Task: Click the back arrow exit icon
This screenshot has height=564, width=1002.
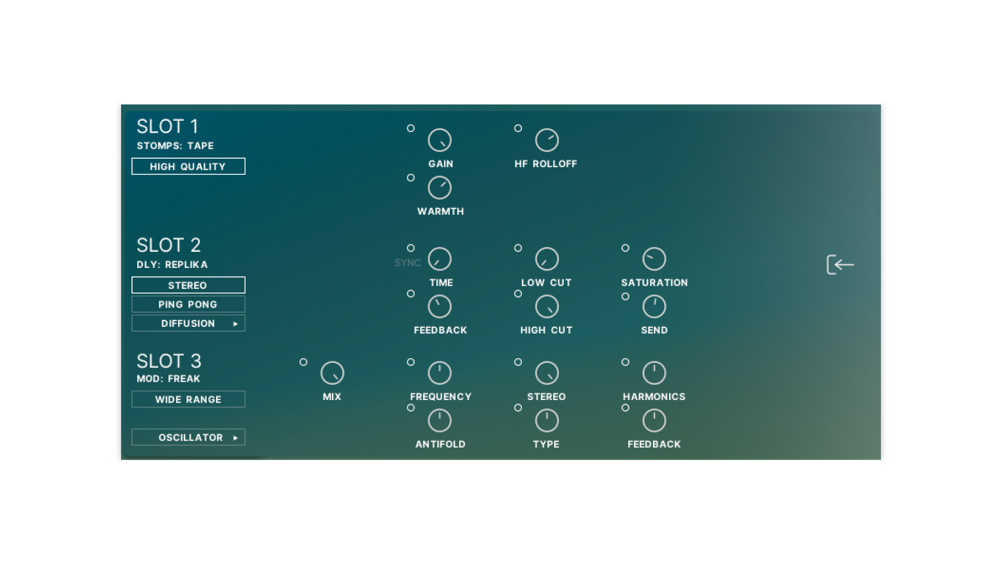Action: point(840,265)
